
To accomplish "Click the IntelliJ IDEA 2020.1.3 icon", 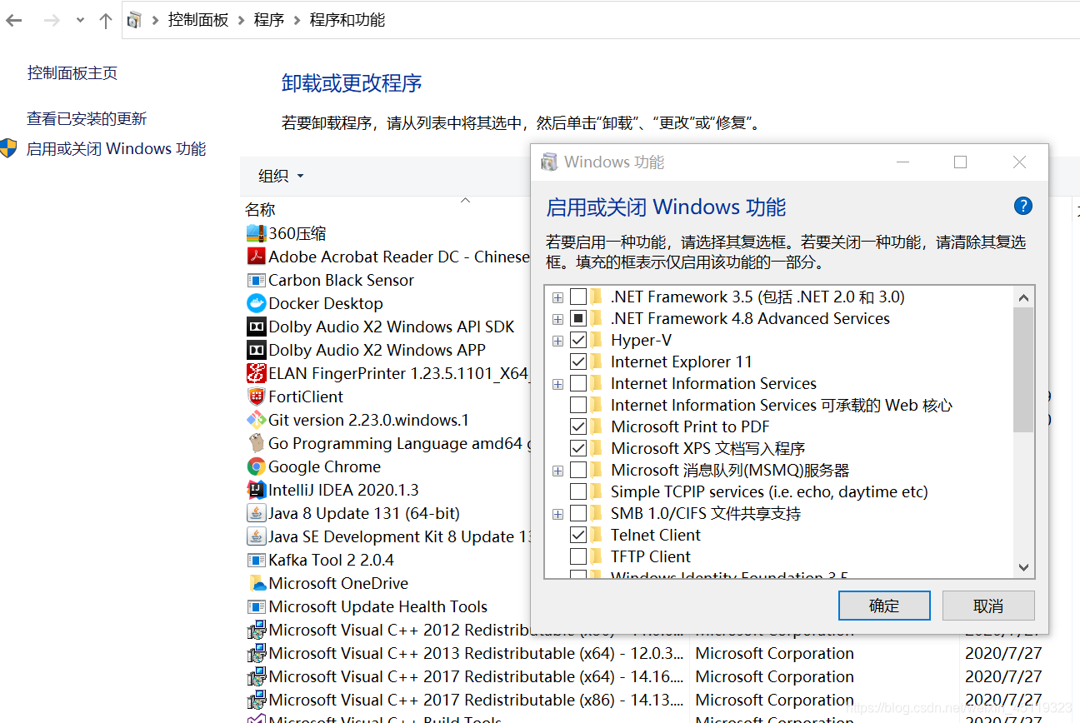I will click(x=256, y=490).
